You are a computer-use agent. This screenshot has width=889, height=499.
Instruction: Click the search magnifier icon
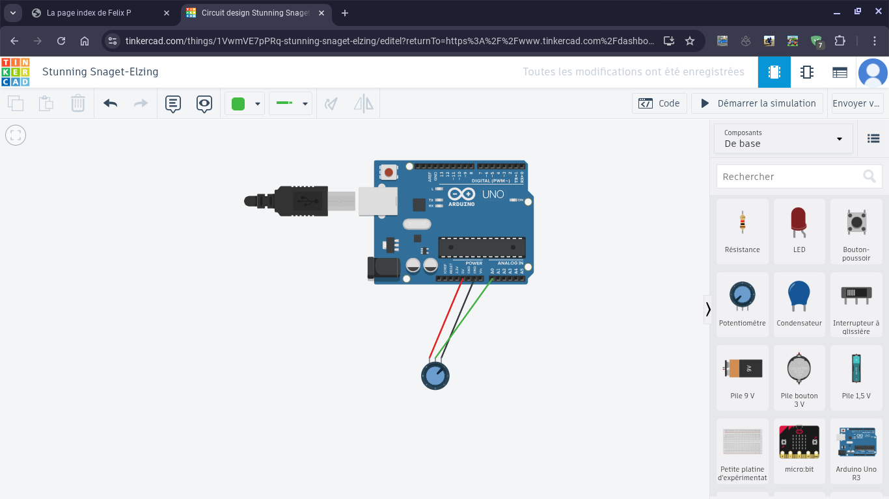[869, 176]
